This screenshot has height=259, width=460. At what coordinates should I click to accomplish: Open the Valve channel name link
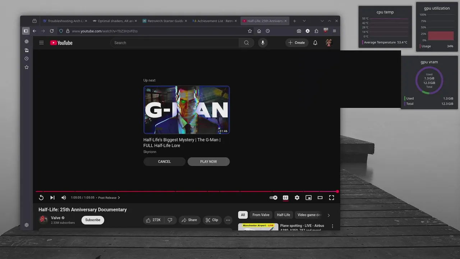pos(56,218)
